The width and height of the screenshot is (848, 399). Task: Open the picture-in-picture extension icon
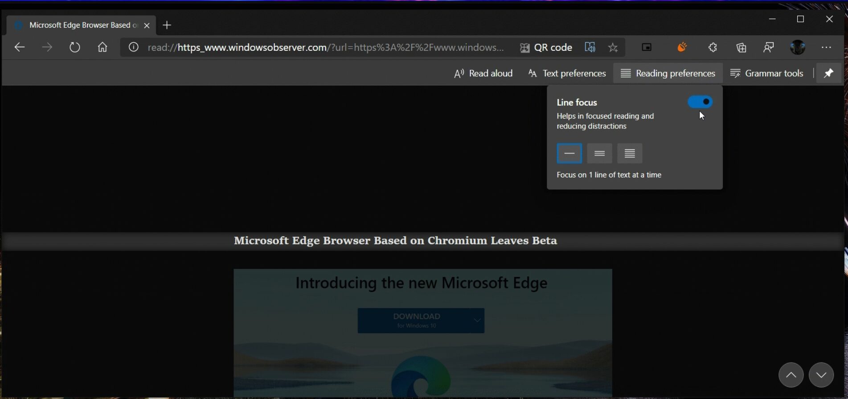point(647,47)
